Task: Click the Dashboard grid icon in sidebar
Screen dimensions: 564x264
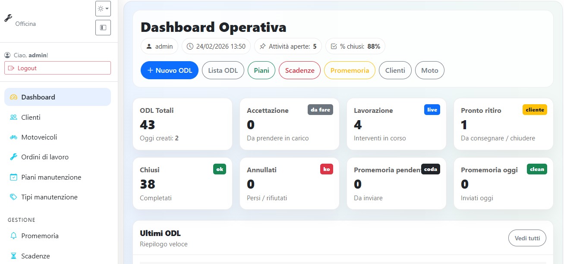Action: [13, 97]
